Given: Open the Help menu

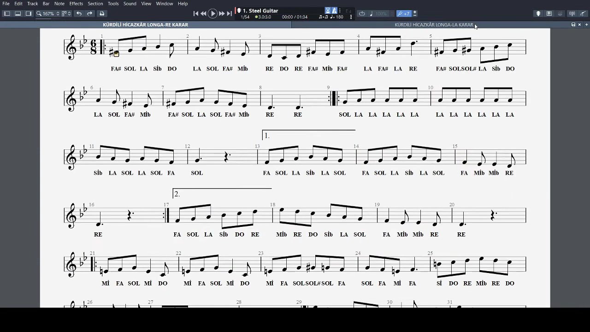Looking at the screenshot, I should click(x=183, y=4).
